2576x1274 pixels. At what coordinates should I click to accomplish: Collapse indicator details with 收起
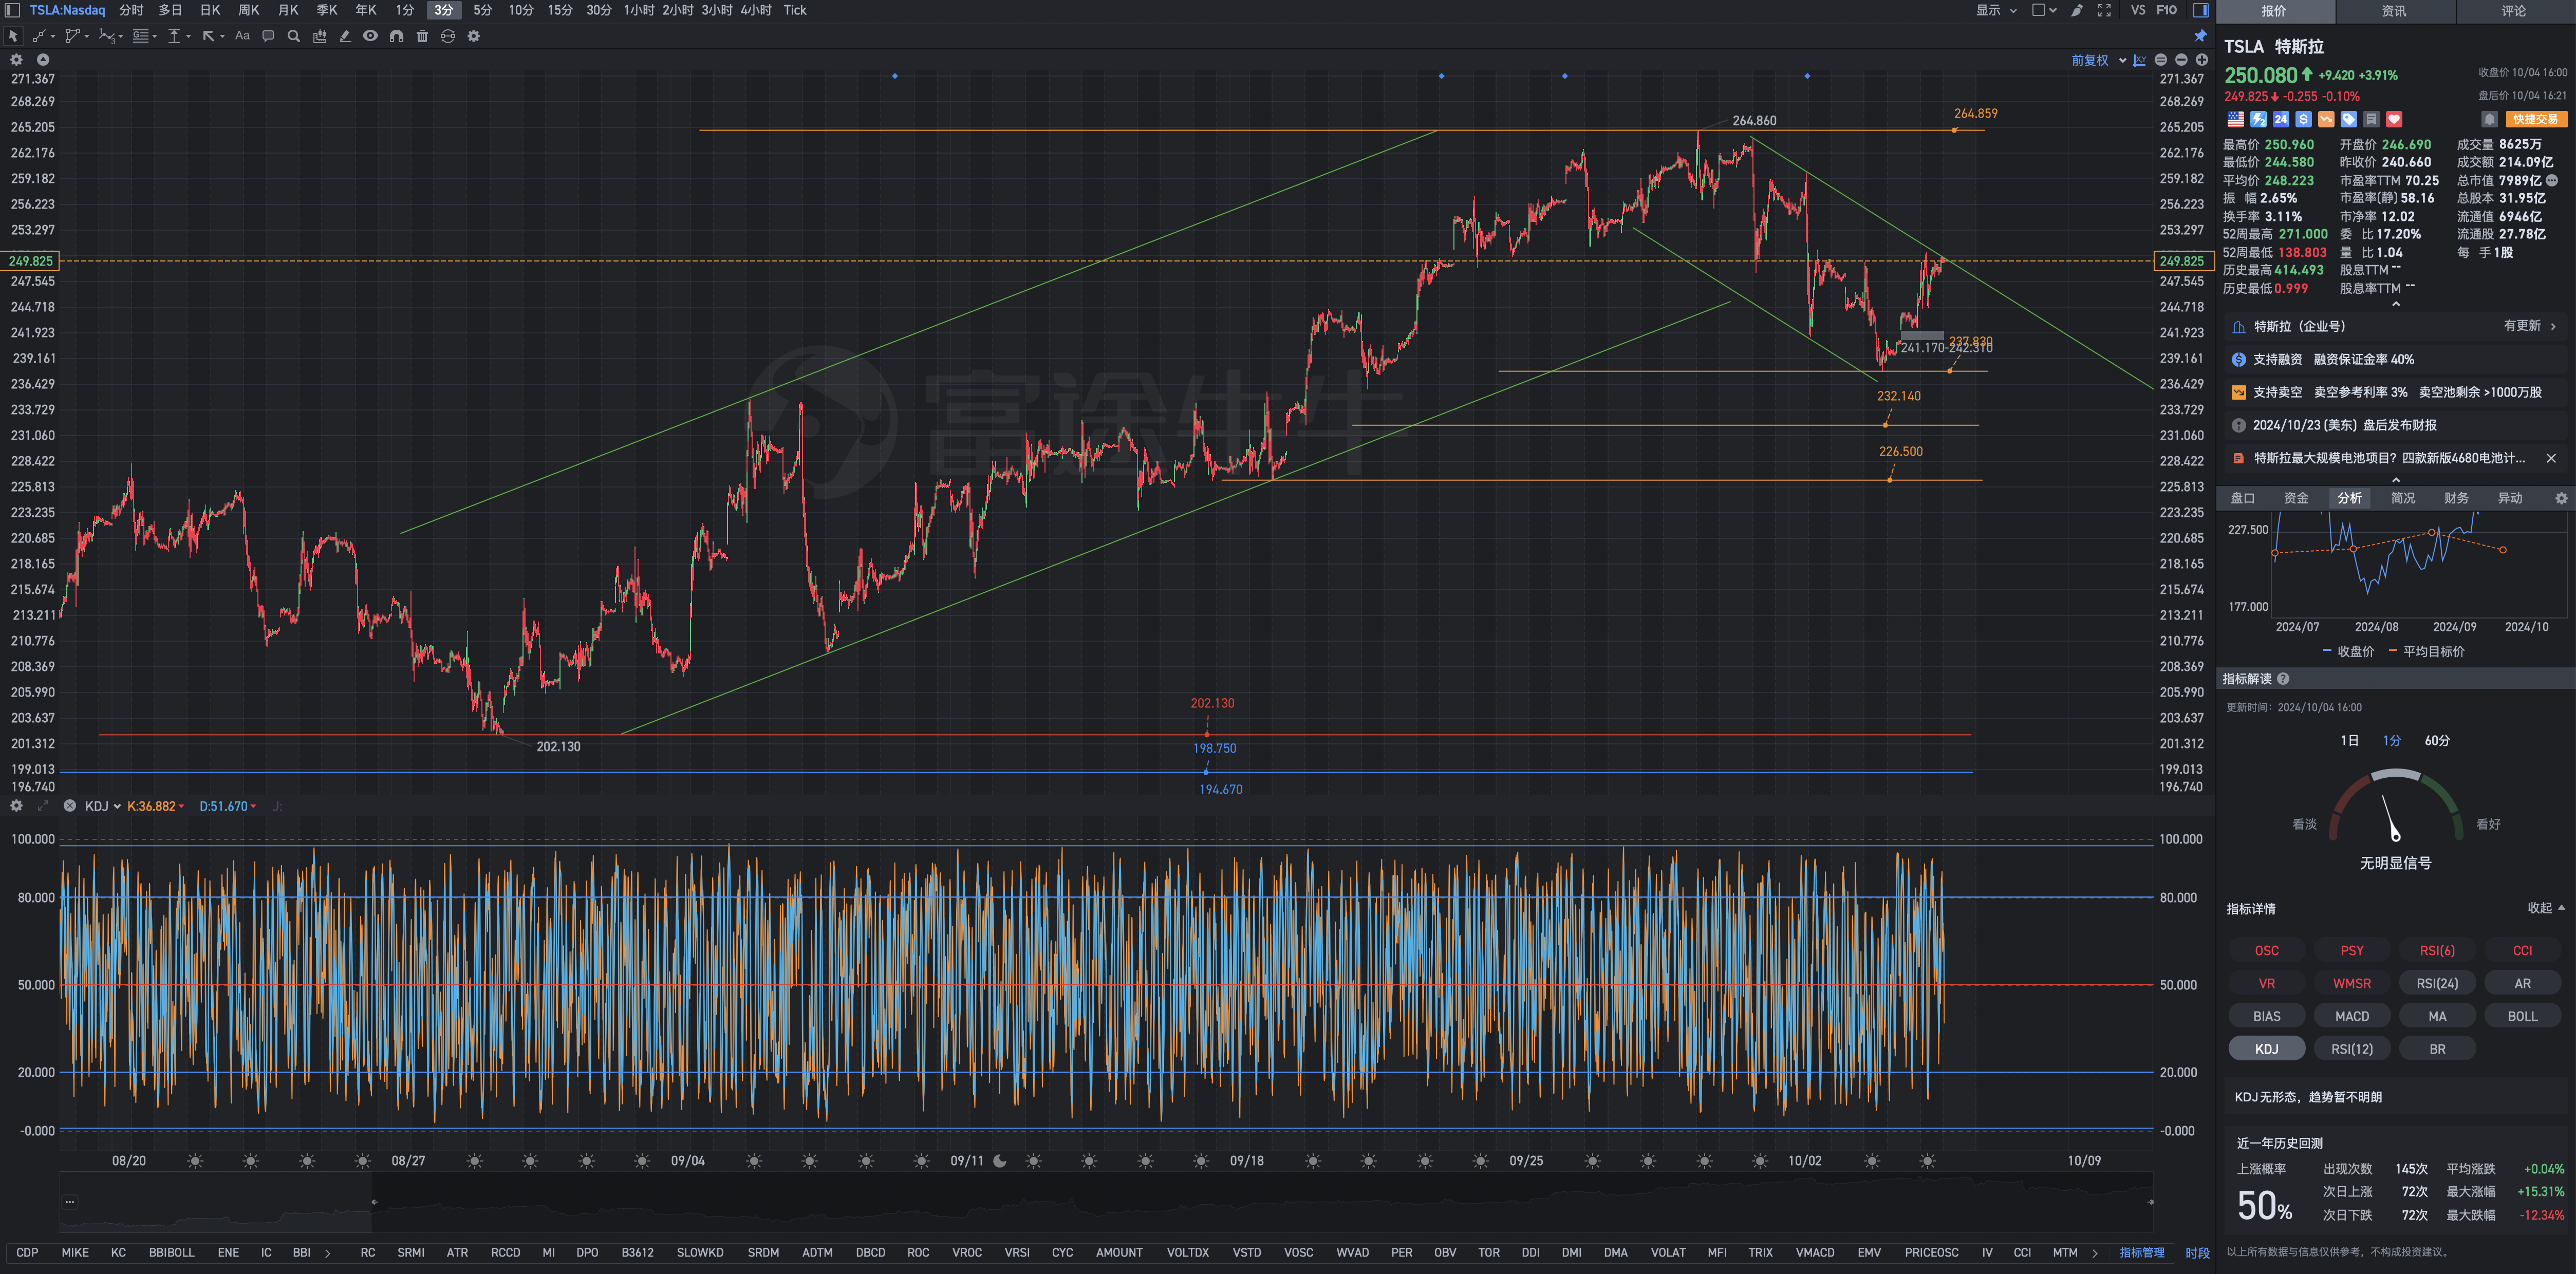click(2545, 908)
